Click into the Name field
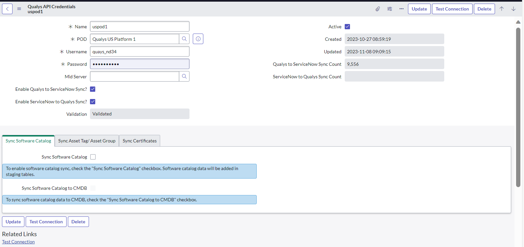The width and height of the screenshot is (524, 247). 140,26
